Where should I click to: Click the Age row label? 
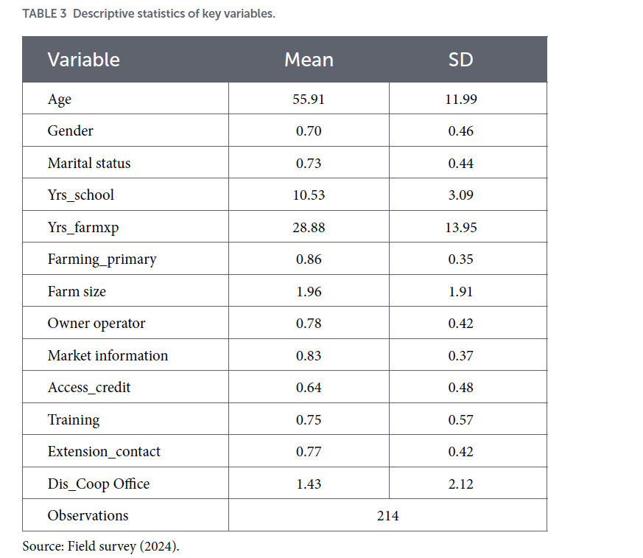point(60,100)
